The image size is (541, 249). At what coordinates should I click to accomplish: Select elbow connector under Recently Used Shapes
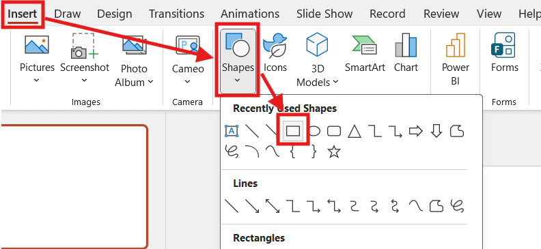click(x=375, y=131)
